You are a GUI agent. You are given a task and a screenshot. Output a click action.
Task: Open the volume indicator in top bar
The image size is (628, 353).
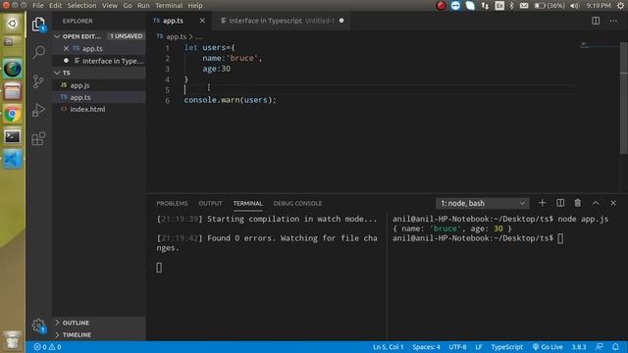tap(574, 6)
